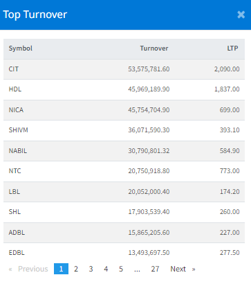Choose the NTC symbol row
The height and width of the screenshot is (284, 251).
click(x=124, y=171)
